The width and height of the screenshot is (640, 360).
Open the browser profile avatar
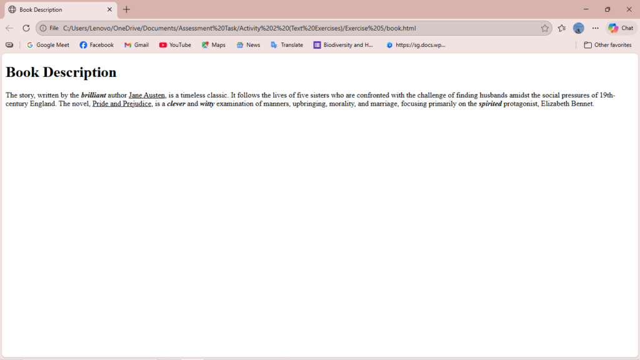coord(579,28)
